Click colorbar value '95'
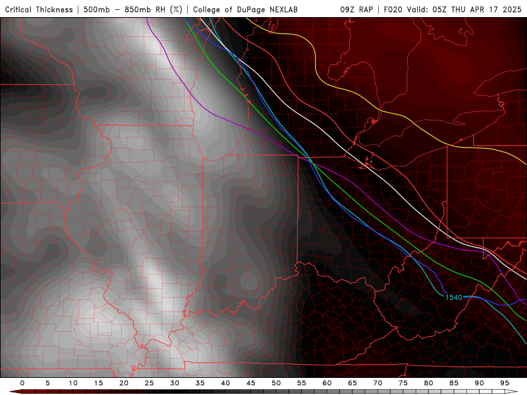Screen dimensions: 527x395 coord(505,383)
